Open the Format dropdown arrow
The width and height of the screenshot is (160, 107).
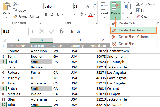(x=127, y=17)
